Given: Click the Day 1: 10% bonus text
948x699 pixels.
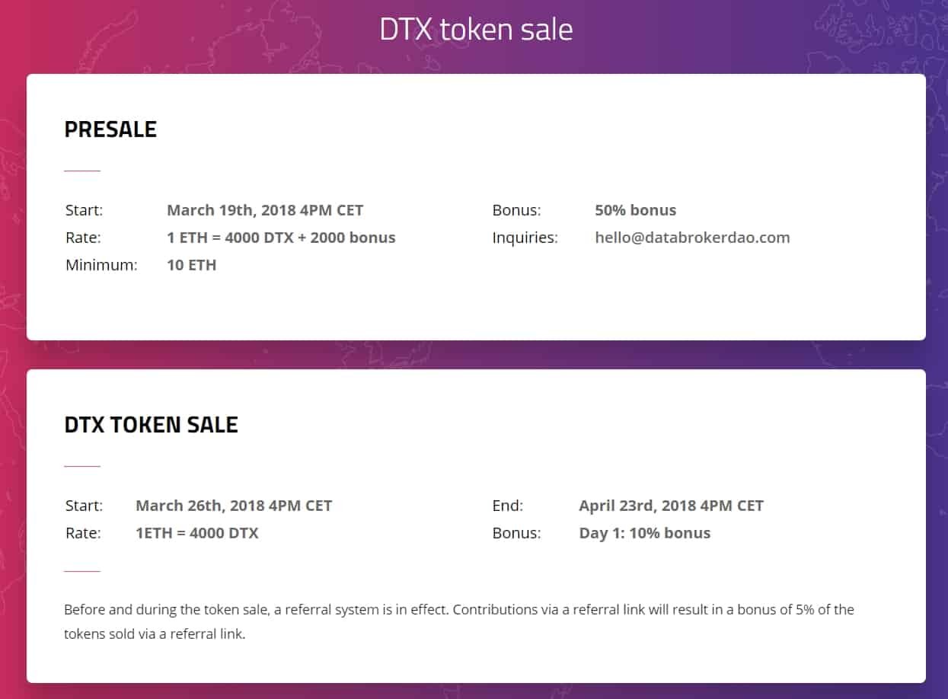Looking at the screenshot, I should [x=644, y=533].
